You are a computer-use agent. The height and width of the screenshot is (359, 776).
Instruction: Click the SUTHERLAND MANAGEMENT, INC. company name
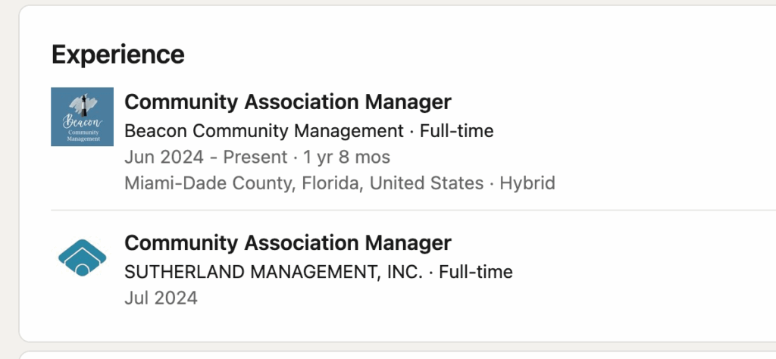(274, 272)
